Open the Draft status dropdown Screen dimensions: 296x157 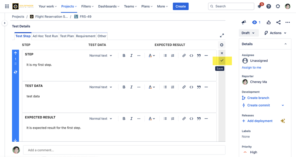[x=248, y=33]
